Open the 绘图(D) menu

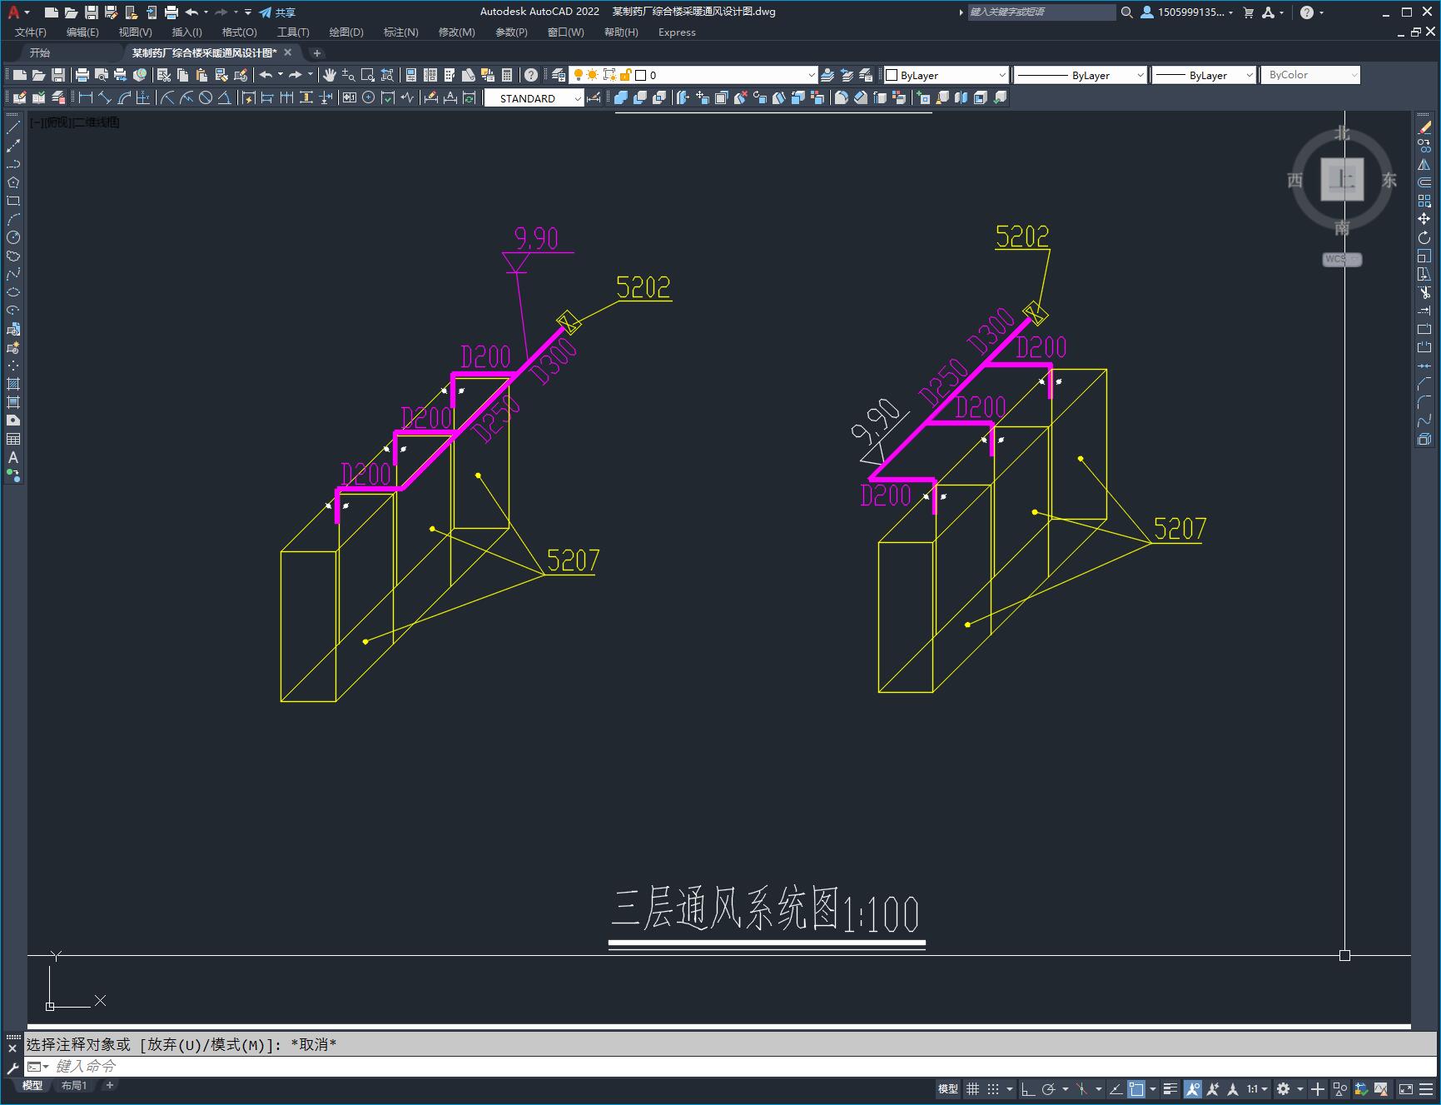click(346, 32)
